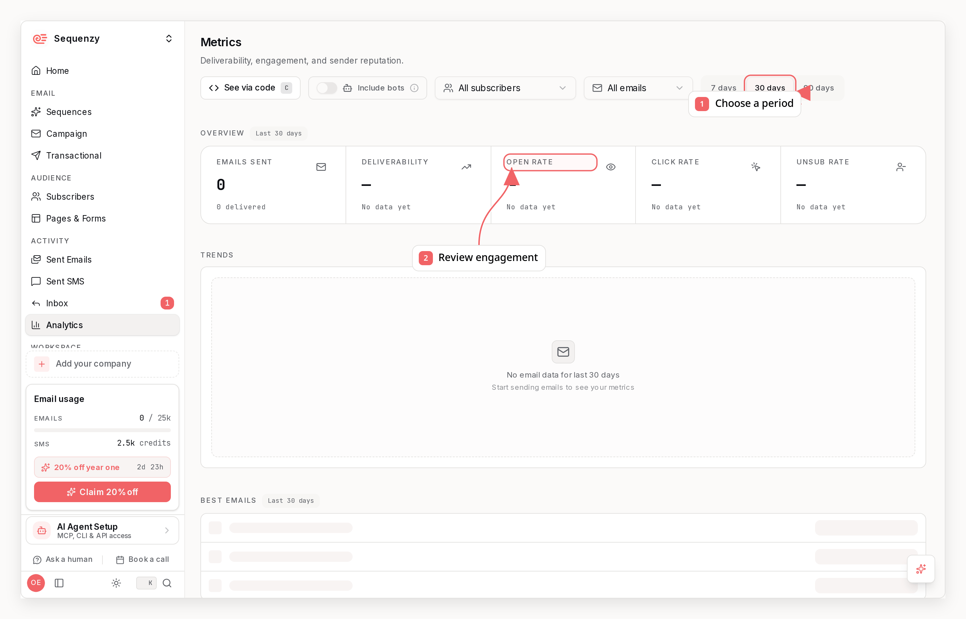View Sent SMS activity
966x619 pixels.
102,281
